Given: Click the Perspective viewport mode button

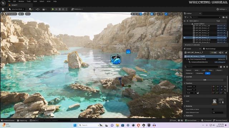Looking at the screenshot, I should point(11,14).
